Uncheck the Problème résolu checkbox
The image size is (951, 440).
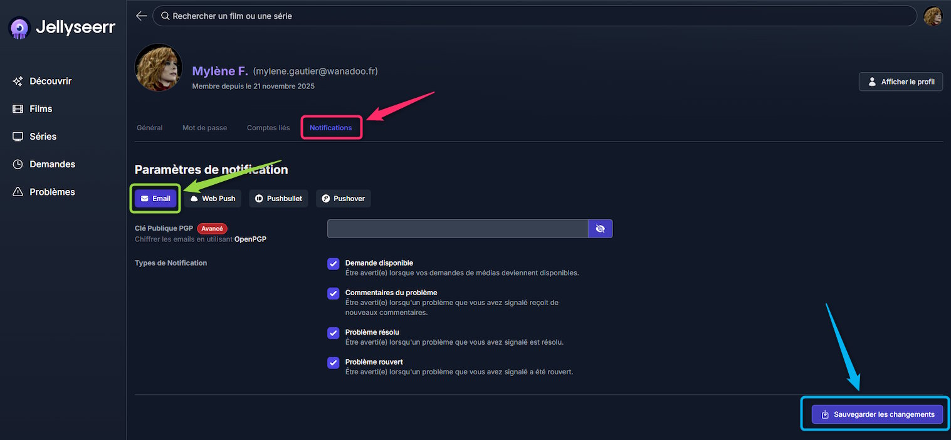334,333
